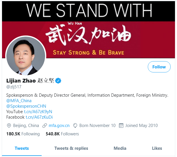The width and height of the screenshot is (177, 157).
Task: Select the Tweets tab
Action: coord(22,148)
